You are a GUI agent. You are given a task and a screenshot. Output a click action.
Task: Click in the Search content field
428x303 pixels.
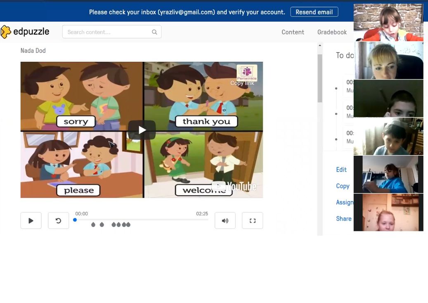coord(107,32)
